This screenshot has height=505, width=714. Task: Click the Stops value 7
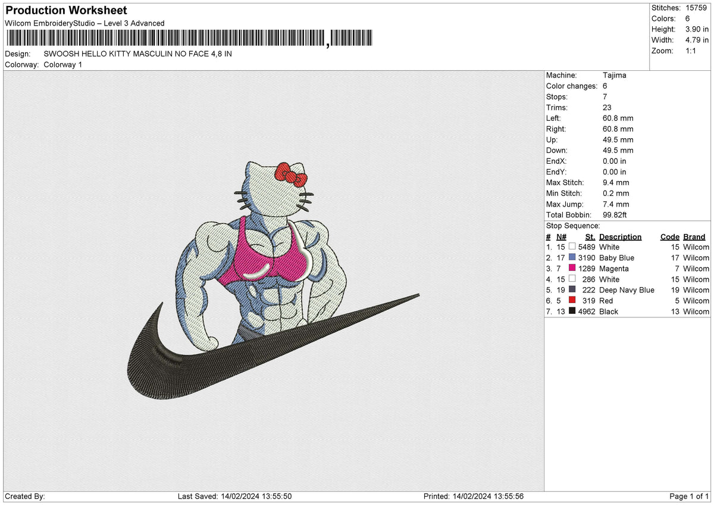tap(605, 96)
